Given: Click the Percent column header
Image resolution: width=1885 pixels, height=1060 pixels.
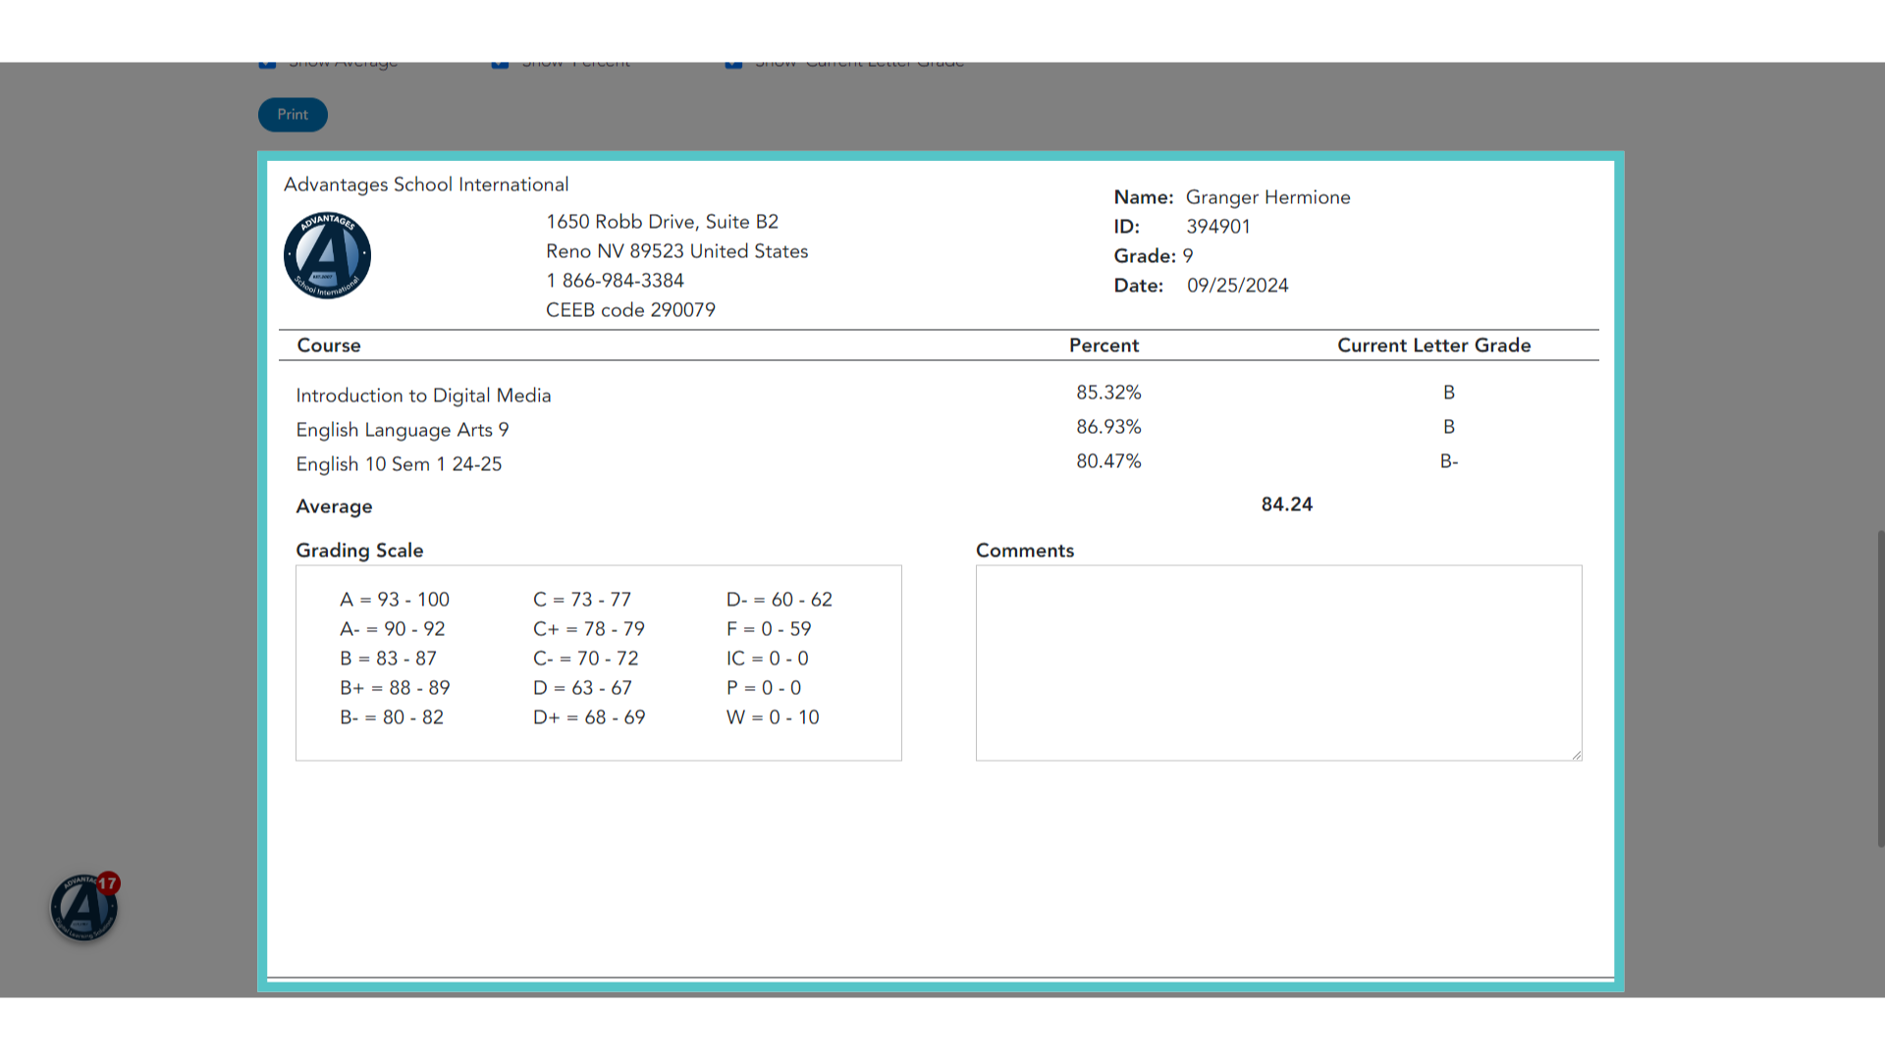Looking at the screenshot, I should click(x=1104, y=345).
